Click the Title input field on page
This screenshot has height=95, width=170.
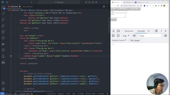click(119, 12)
